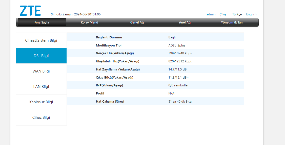Open LAN Bilgi in the sidebar
The image size is (285, 145).
point(41,87)
